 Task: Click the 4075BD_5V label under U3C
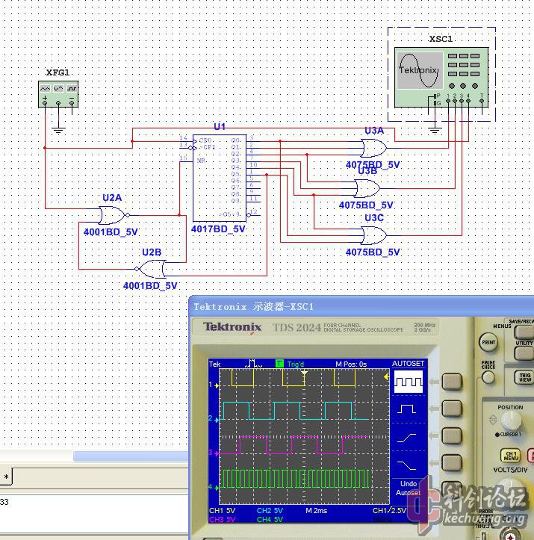373,252
